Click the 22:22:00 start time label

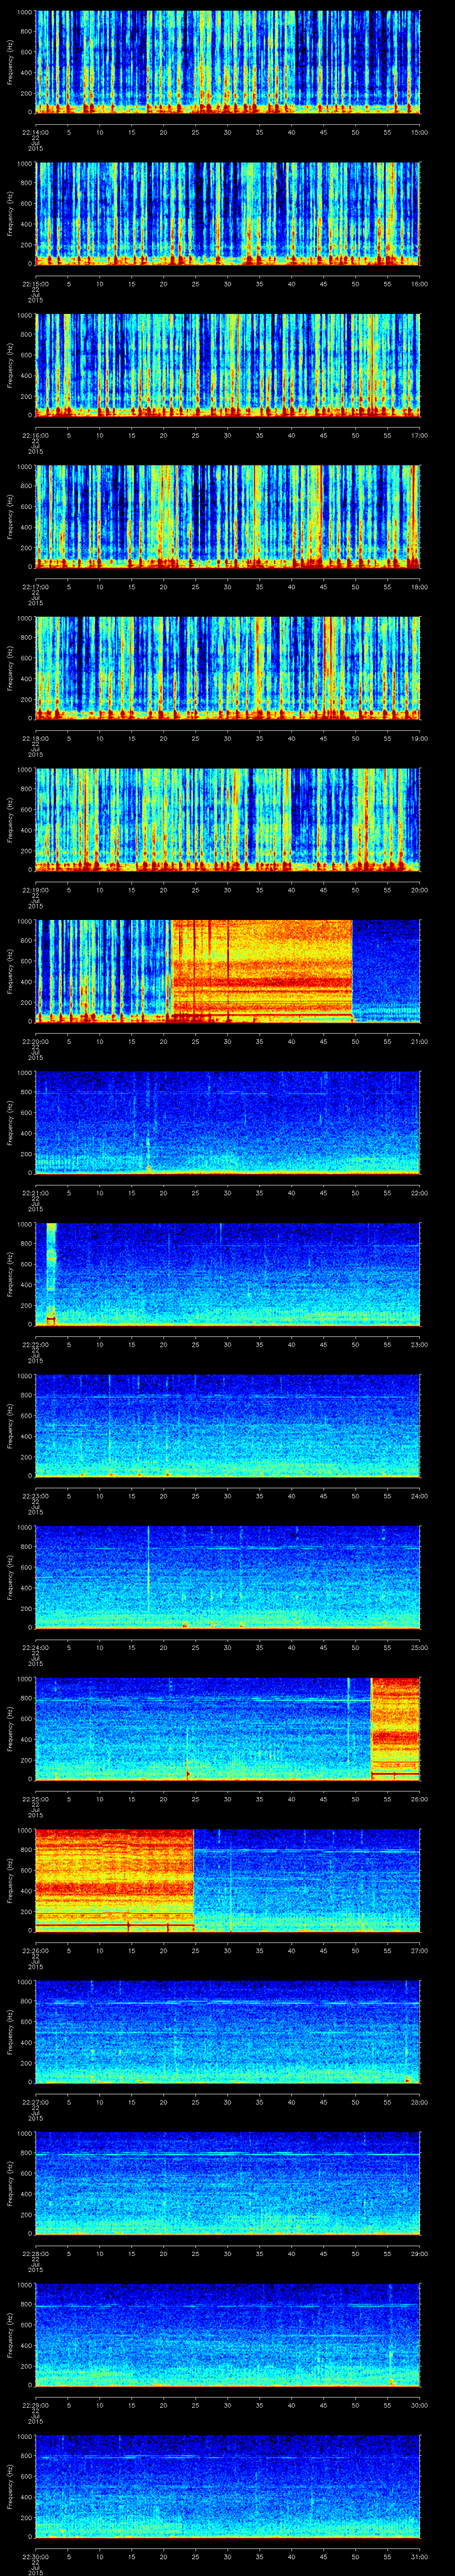pos(35,1343)
